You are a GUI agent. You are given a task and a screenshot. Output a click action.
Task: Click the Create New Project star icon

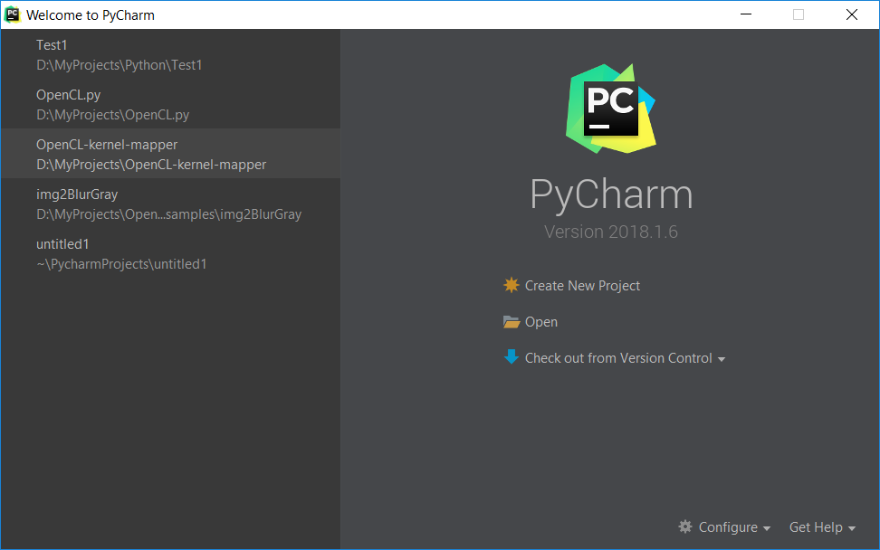pos(512,285)
